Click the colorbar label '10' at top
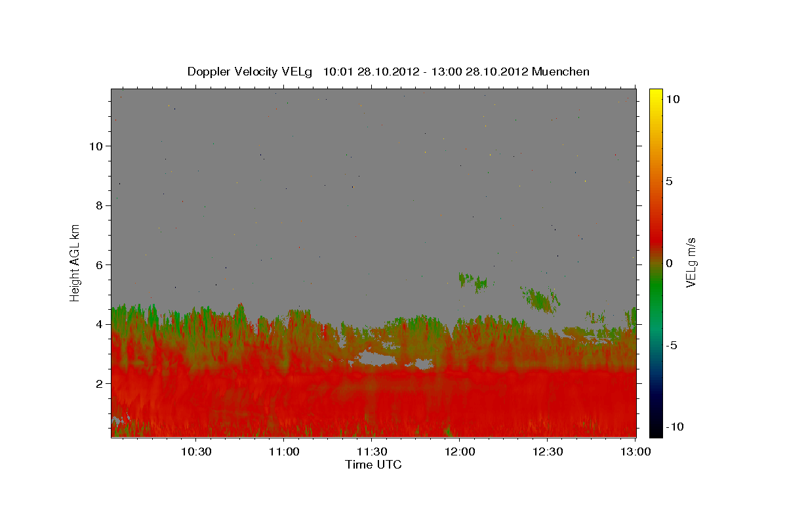This screenshot has height=525, width=787. tap(672, 98)
